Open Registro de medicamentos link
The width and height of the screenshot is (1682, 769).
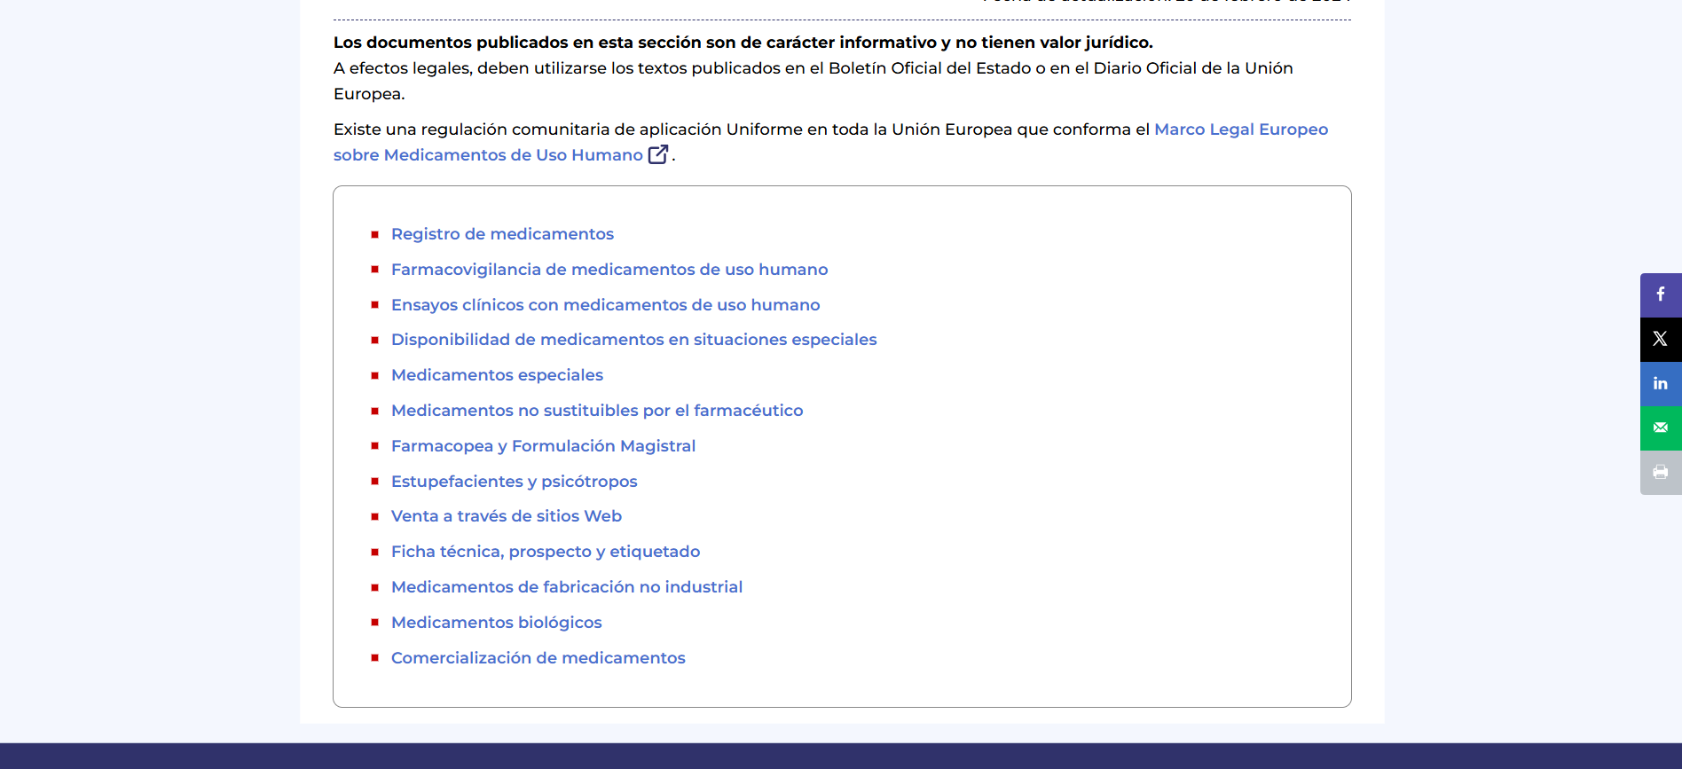click(502, 234)
